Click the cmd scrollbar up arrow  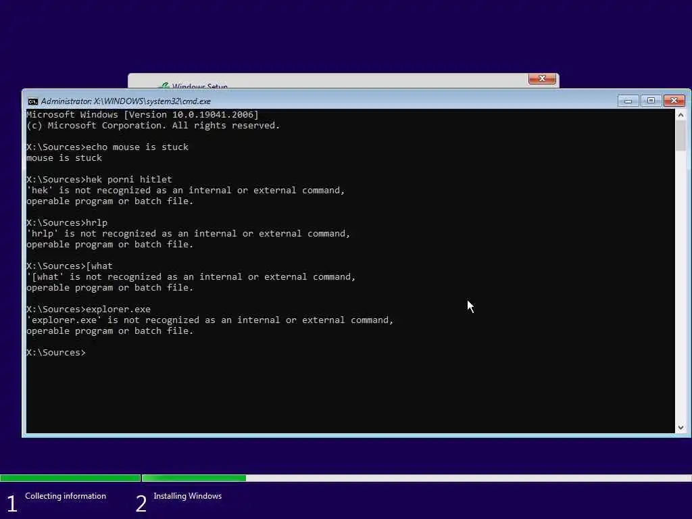(681, 115)
